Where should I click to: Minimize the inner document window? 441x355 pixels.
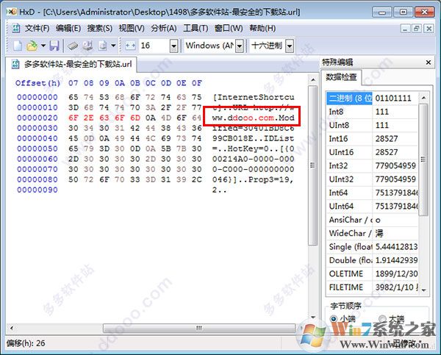(x=405, y=29)
